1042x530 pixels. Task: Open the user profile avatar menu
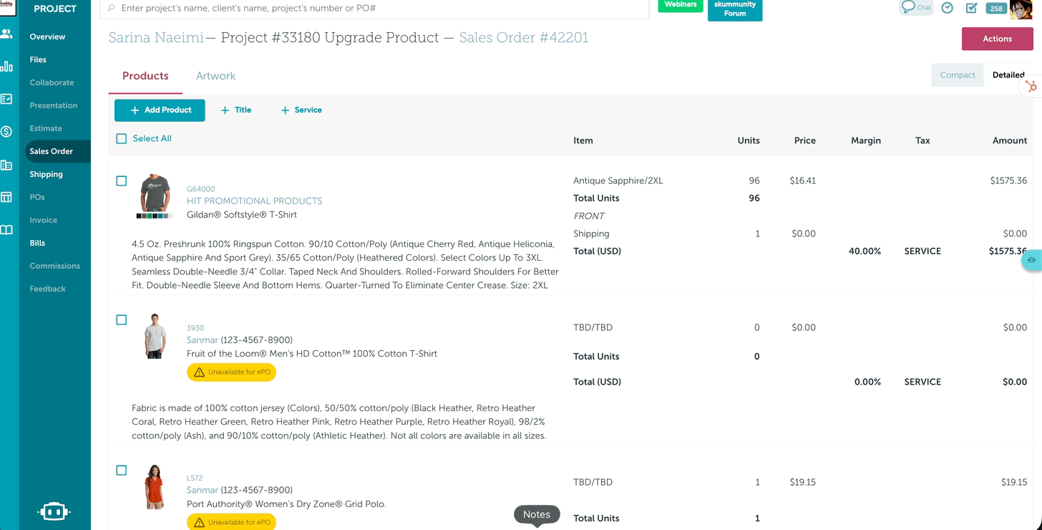pyautogui.click(x=1020, y=9)
